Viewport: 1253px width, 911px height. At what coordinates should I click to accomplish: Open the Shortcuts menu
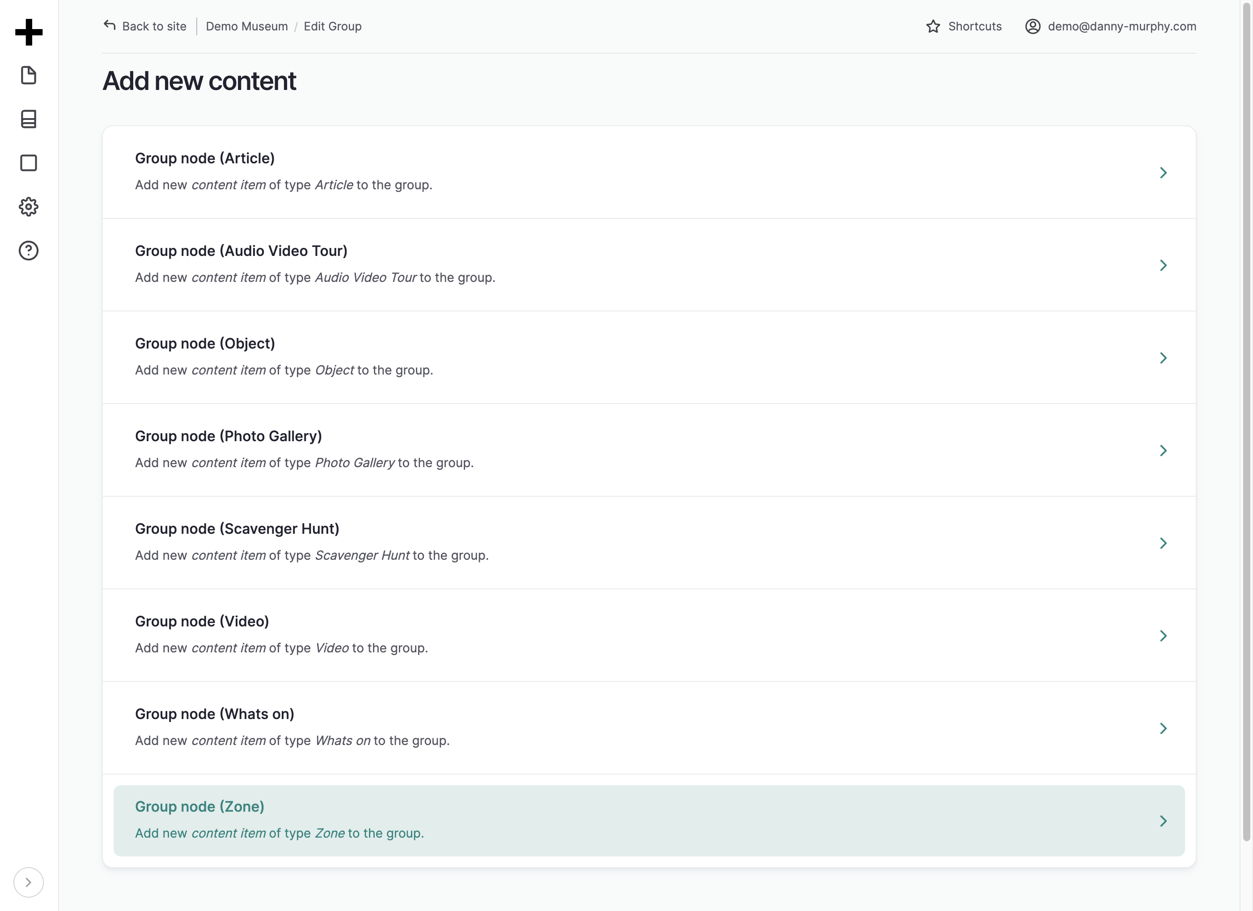coord(964,26)
